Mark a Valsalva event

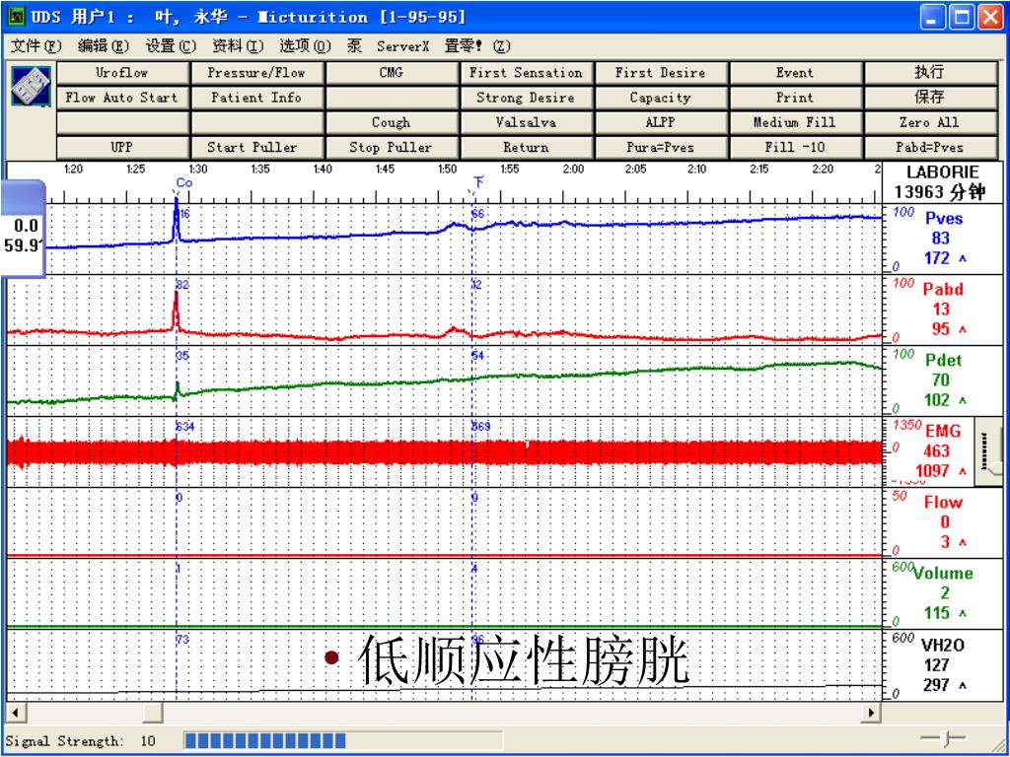pos(527,122)
